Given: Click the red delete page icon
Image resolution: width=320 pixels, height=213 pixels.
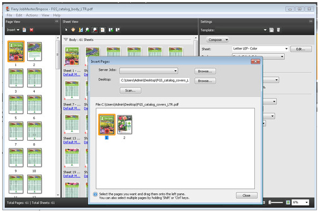Looking at the screenshot, I should (31, 30).
